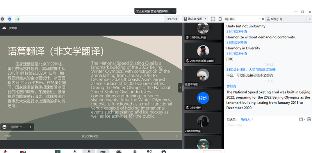
Task: Open the 所有人 recipient dropdown
Action: tap(247, 119)
